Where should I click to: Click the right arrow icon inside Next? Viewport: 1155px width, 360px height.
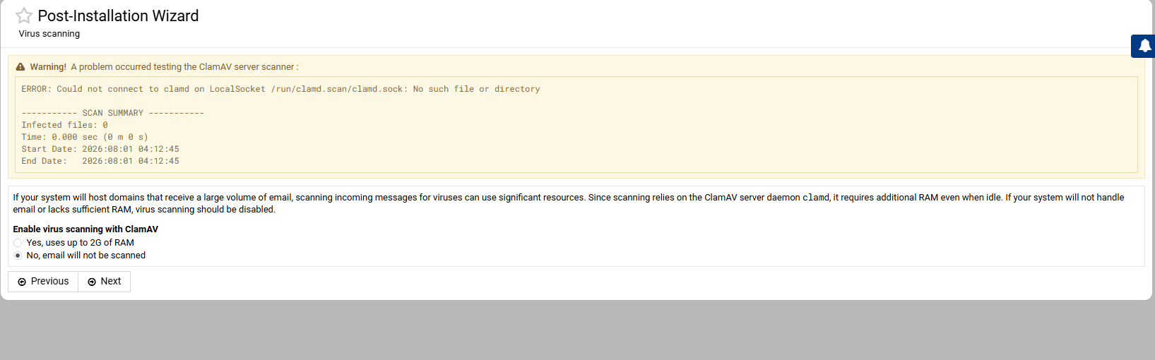tap(92, 282)
